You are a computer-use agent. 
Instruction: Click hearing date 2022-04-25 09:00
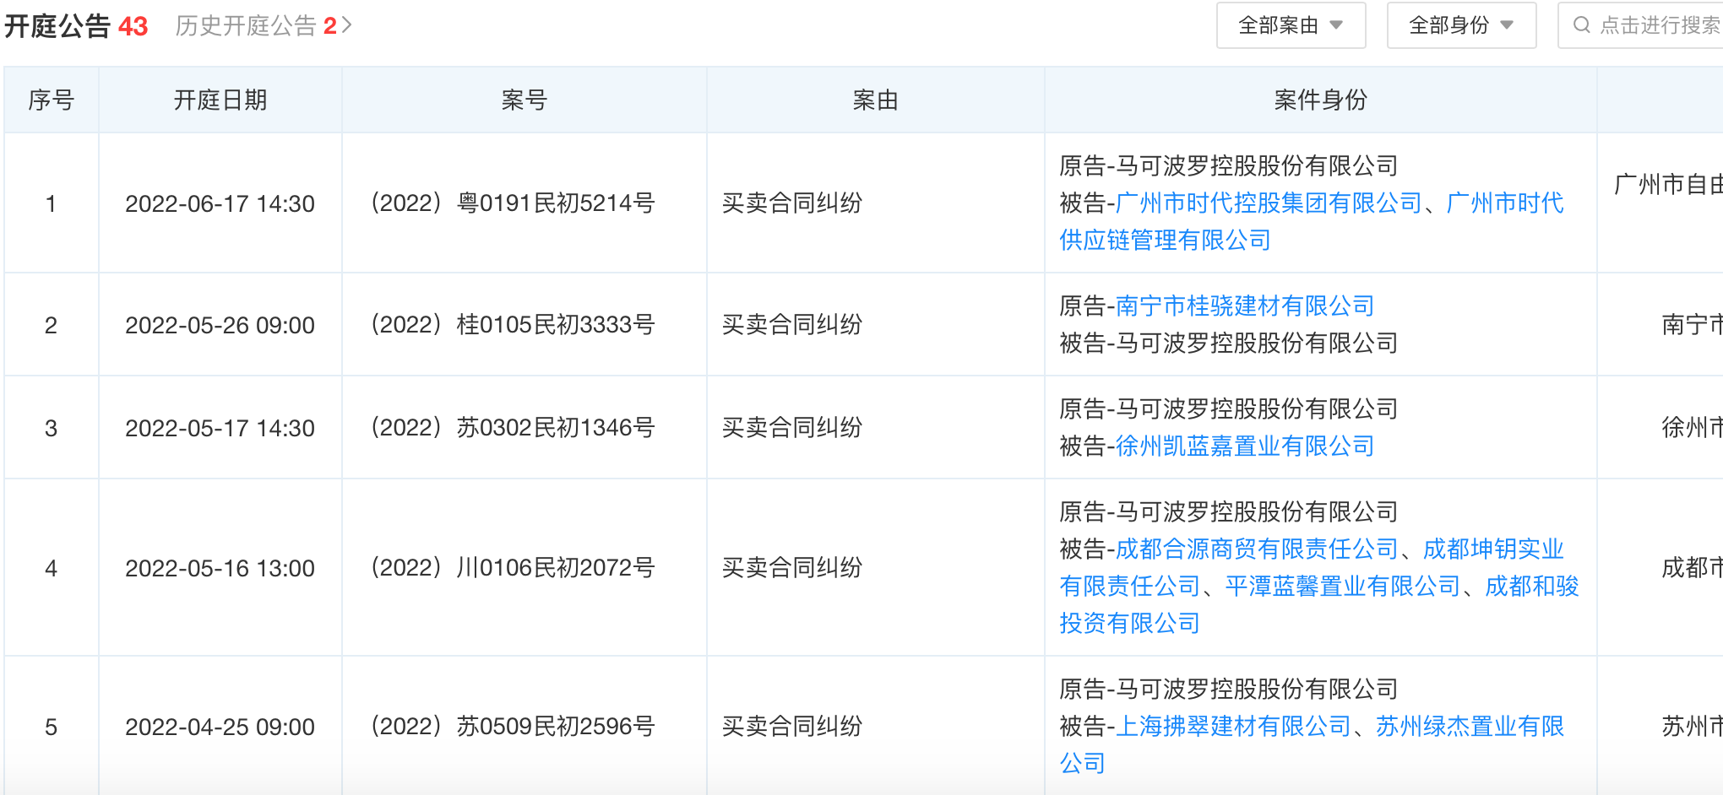(220, 727)
